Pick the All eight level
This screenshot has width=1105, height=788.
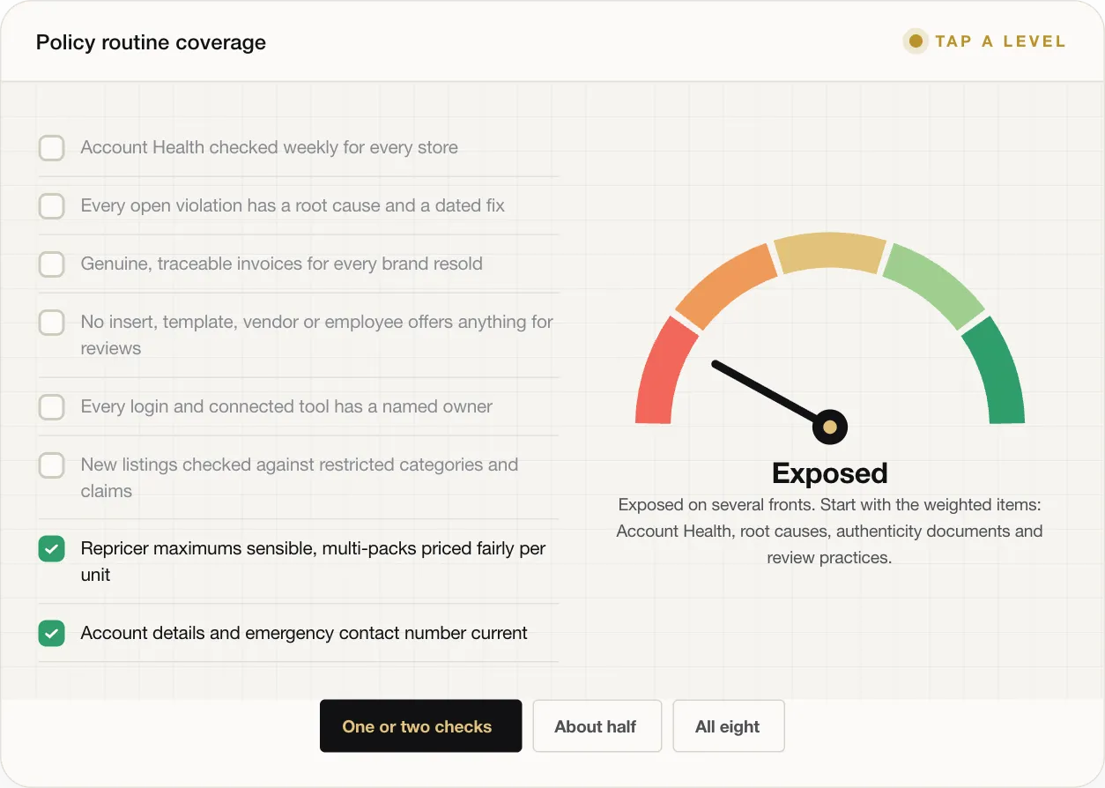pos(728,726)
